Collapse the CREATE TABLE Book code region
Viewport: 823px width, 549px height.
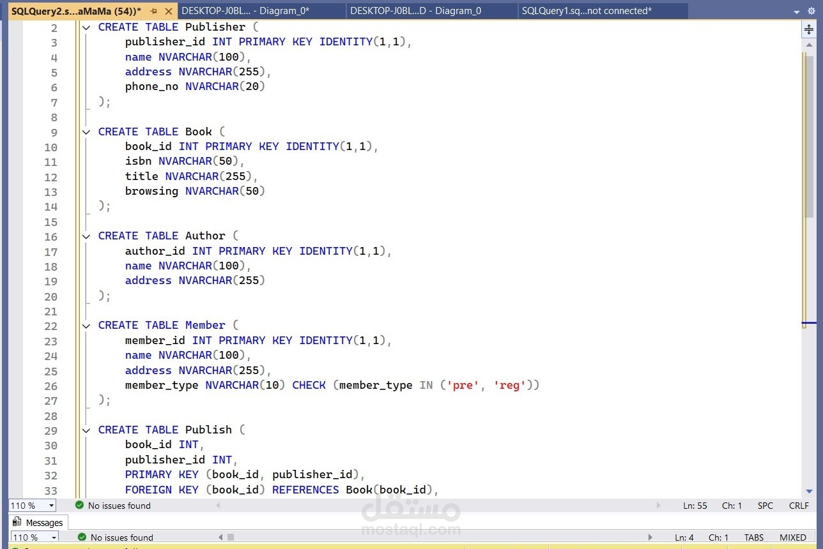pyautogui.click(x=86, y=132)
